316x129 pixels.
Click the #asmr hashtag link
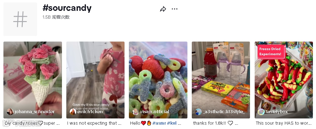(159, 123)
